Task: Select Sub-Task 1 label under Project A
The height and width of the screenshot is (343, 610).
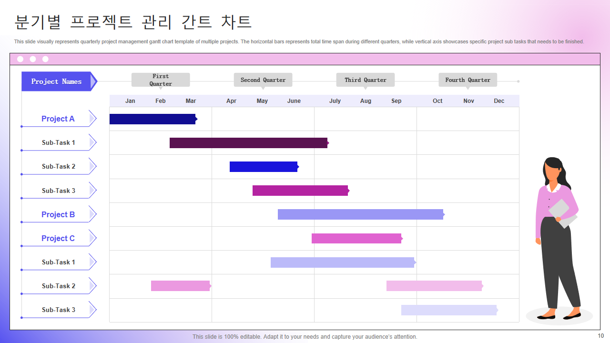Action: [59, 142]
